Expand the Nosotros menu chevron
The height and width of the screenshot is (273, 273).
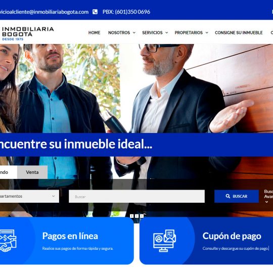coord(134,33)
